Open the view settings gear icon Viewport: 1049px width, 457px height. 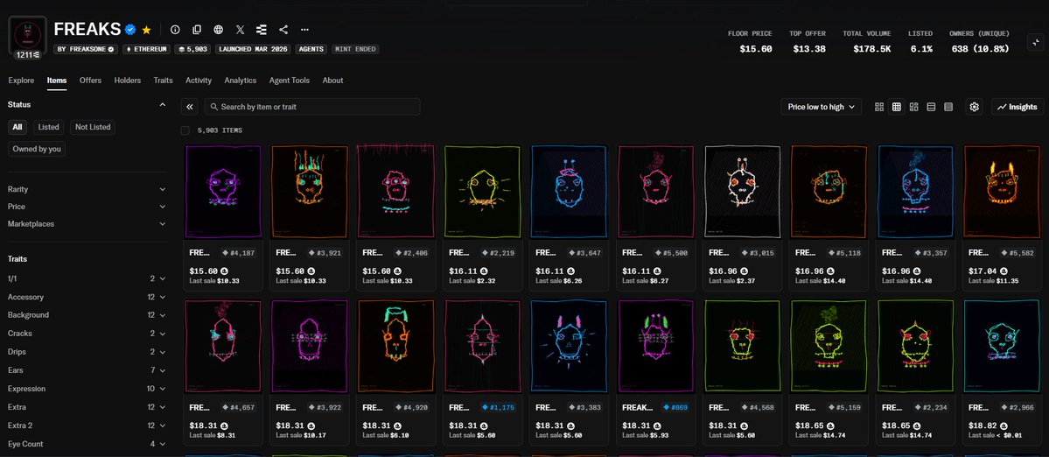coord(974,107)
